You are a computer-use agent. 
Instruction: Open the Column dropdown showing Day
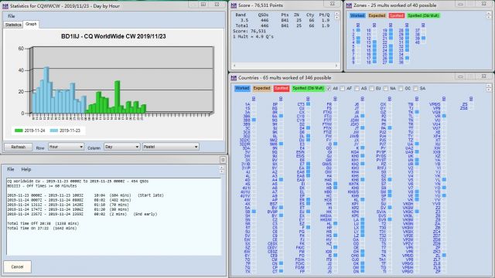pos(122,147)
